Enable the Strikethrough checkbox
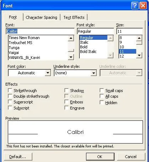The height and width of the screenshot is (162, 149). pyautogui.click(x=10, y=90)
